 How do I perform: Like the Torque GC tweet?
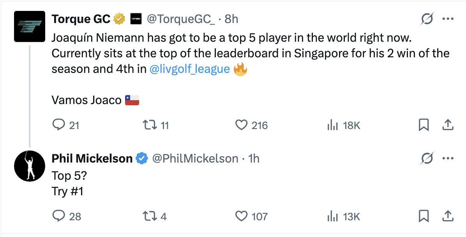coord(242,125)
